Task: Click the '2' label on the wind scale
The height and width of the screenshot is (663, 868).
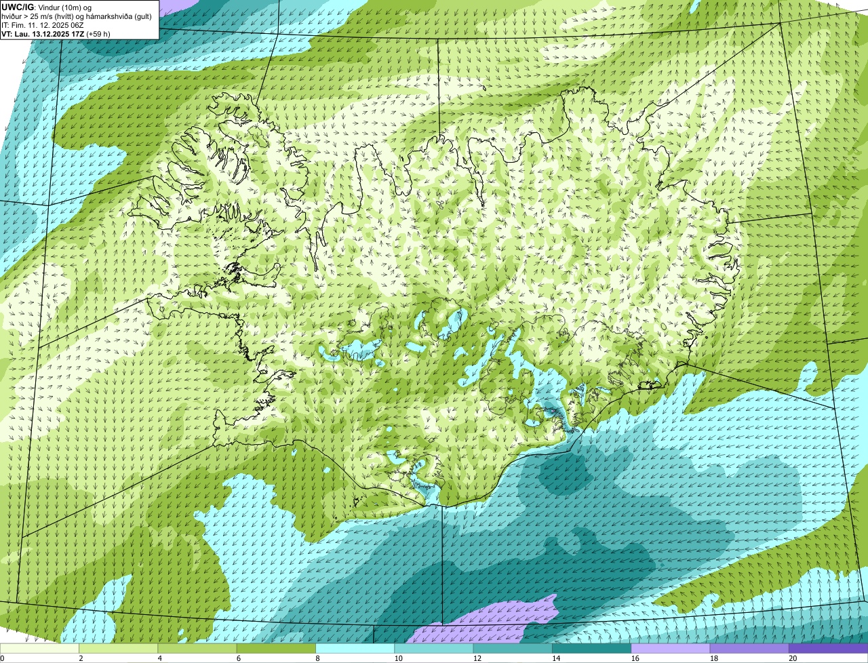Action: (x=81, y=658)
